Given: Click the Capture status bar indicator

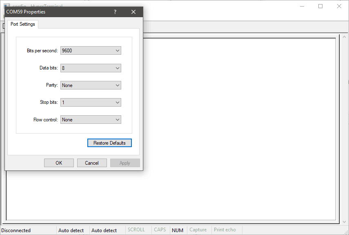Looking at the screenshot, I should 198,230.
